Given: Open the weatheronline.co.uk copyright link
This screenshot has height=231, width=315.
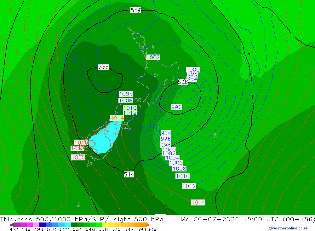Looking at the screenshot, I should coord(289,228).
